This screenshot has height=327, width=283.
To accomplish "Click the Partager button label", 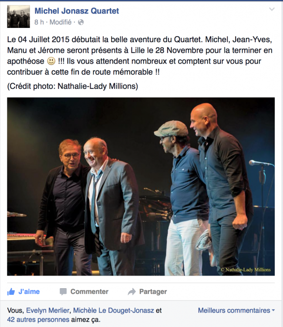I will click(x=153, y=292).
